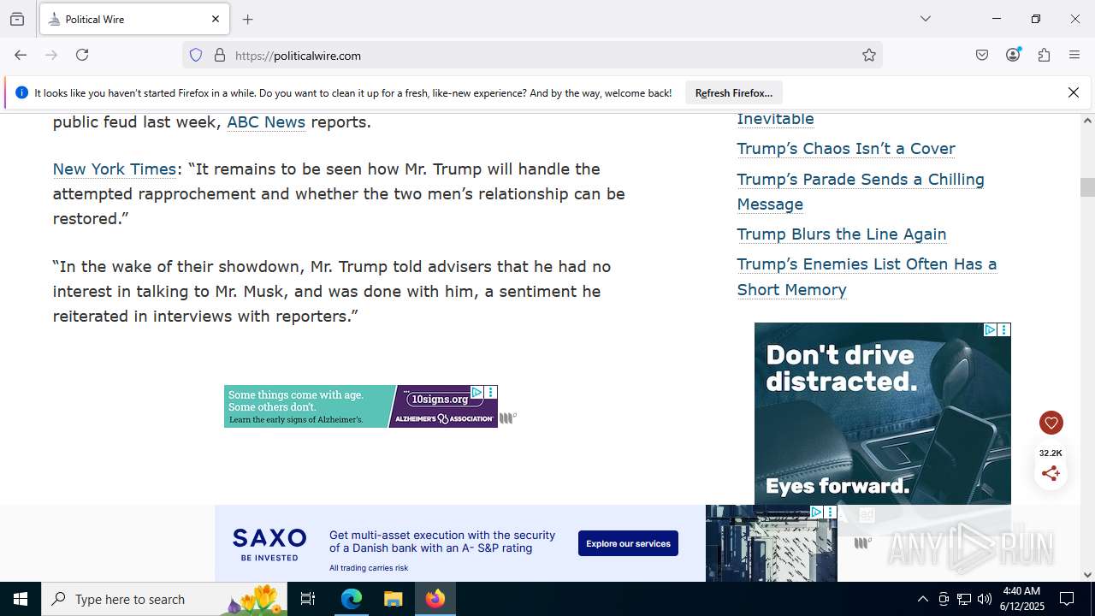Launch Microsoft Edge from taskbar
The width and height of the screenshot is (1095, 616).
[352, 599]
